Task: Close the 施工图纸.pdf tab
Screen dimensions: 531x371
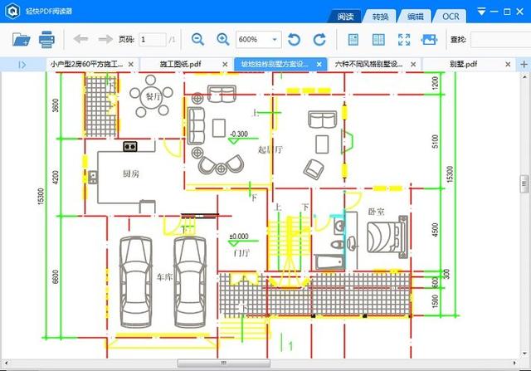Action: coord(225,64)
